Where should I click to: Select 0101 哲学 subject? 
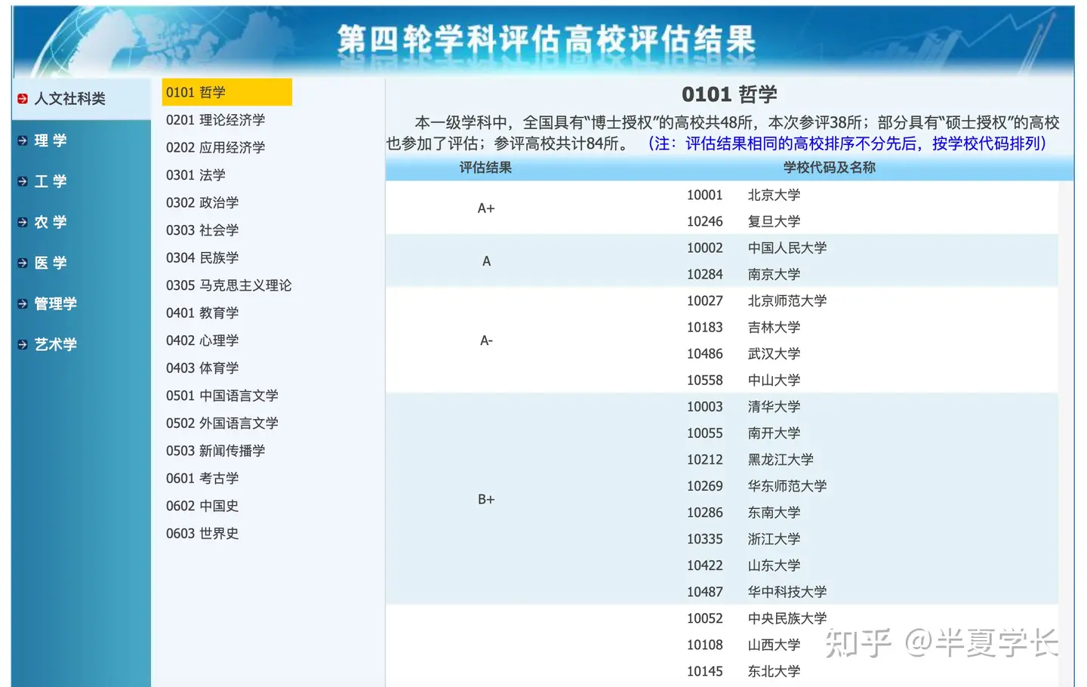pos(196,92)
